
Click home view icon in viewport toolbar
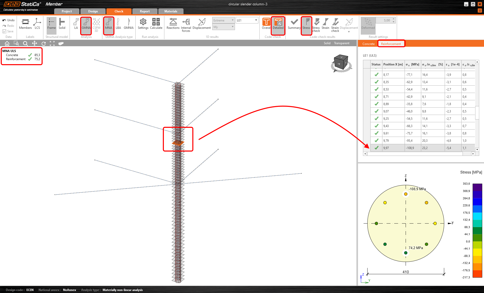click(x=7, y=43)
